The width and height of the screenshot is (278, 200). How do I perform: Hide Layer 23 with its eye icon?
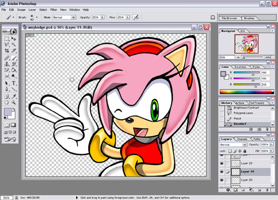222,163
